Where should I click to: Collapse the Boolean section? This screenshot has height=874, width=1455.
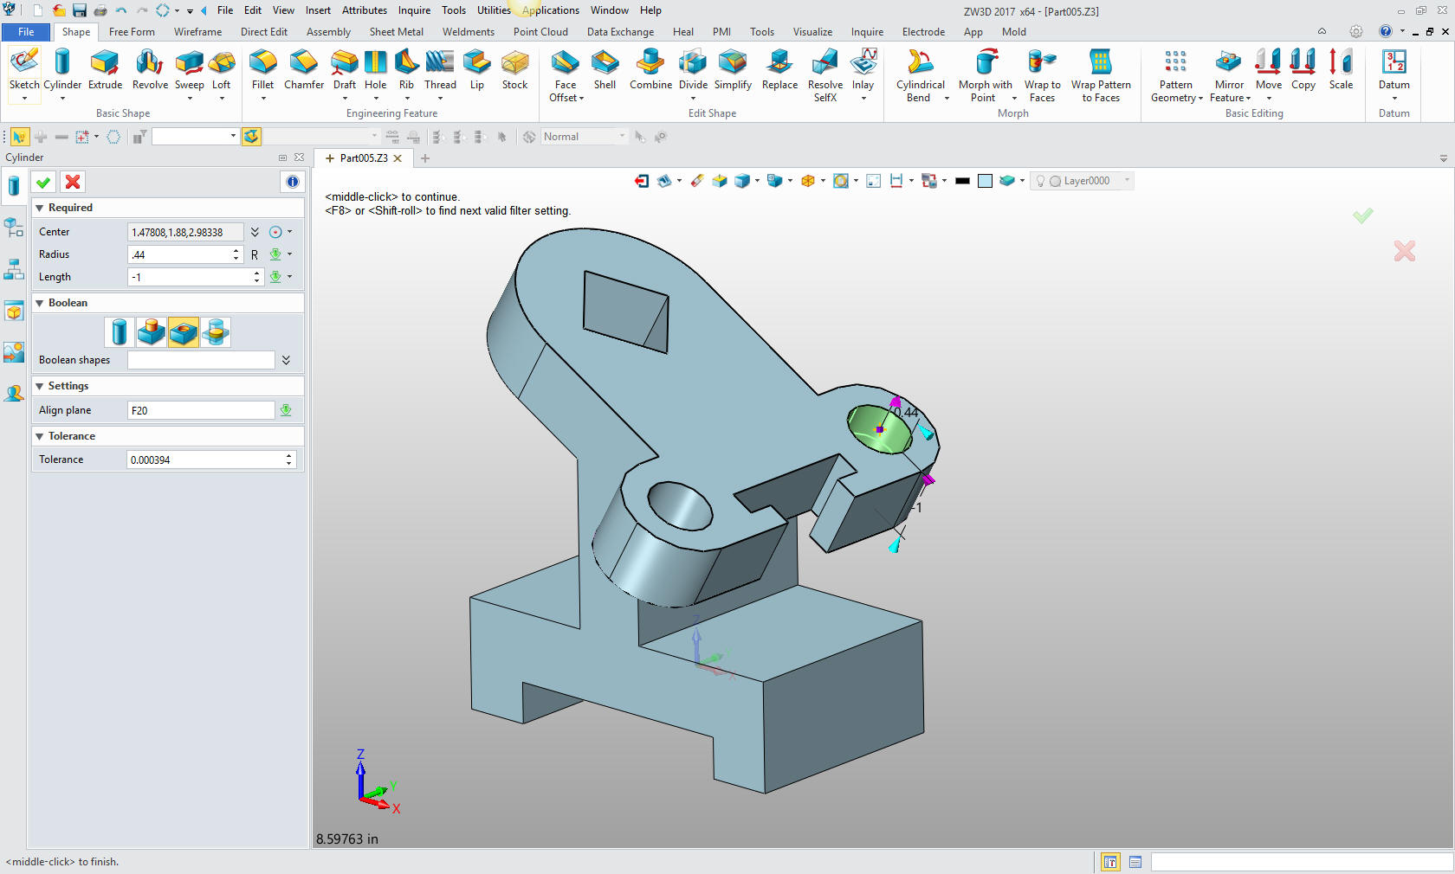click(x=39, y=303)
